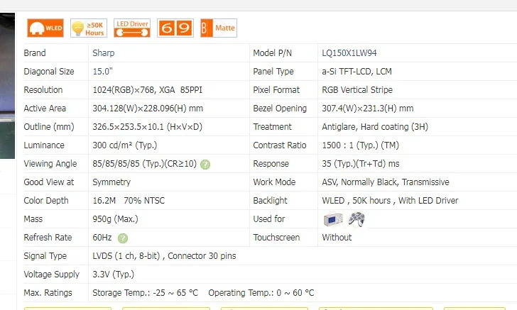Screen dimensions: 517x310
Task: Click the game controller Used for icon
Action: coord(357,219)
